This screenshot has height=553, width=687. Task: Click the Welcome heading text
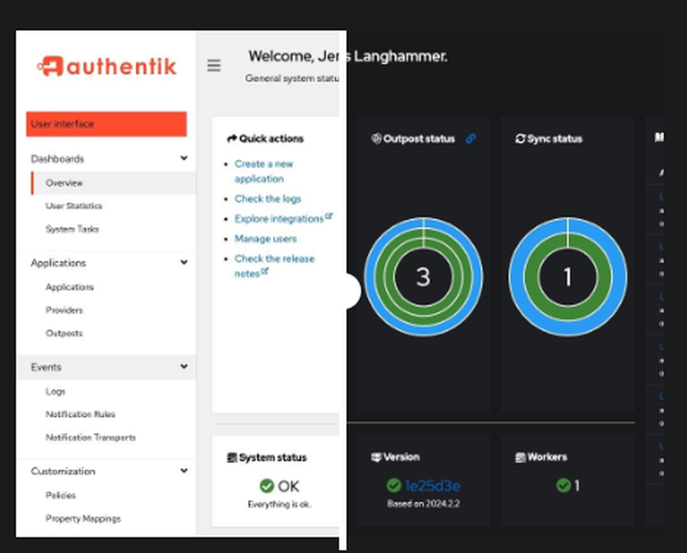coord(348,56)
